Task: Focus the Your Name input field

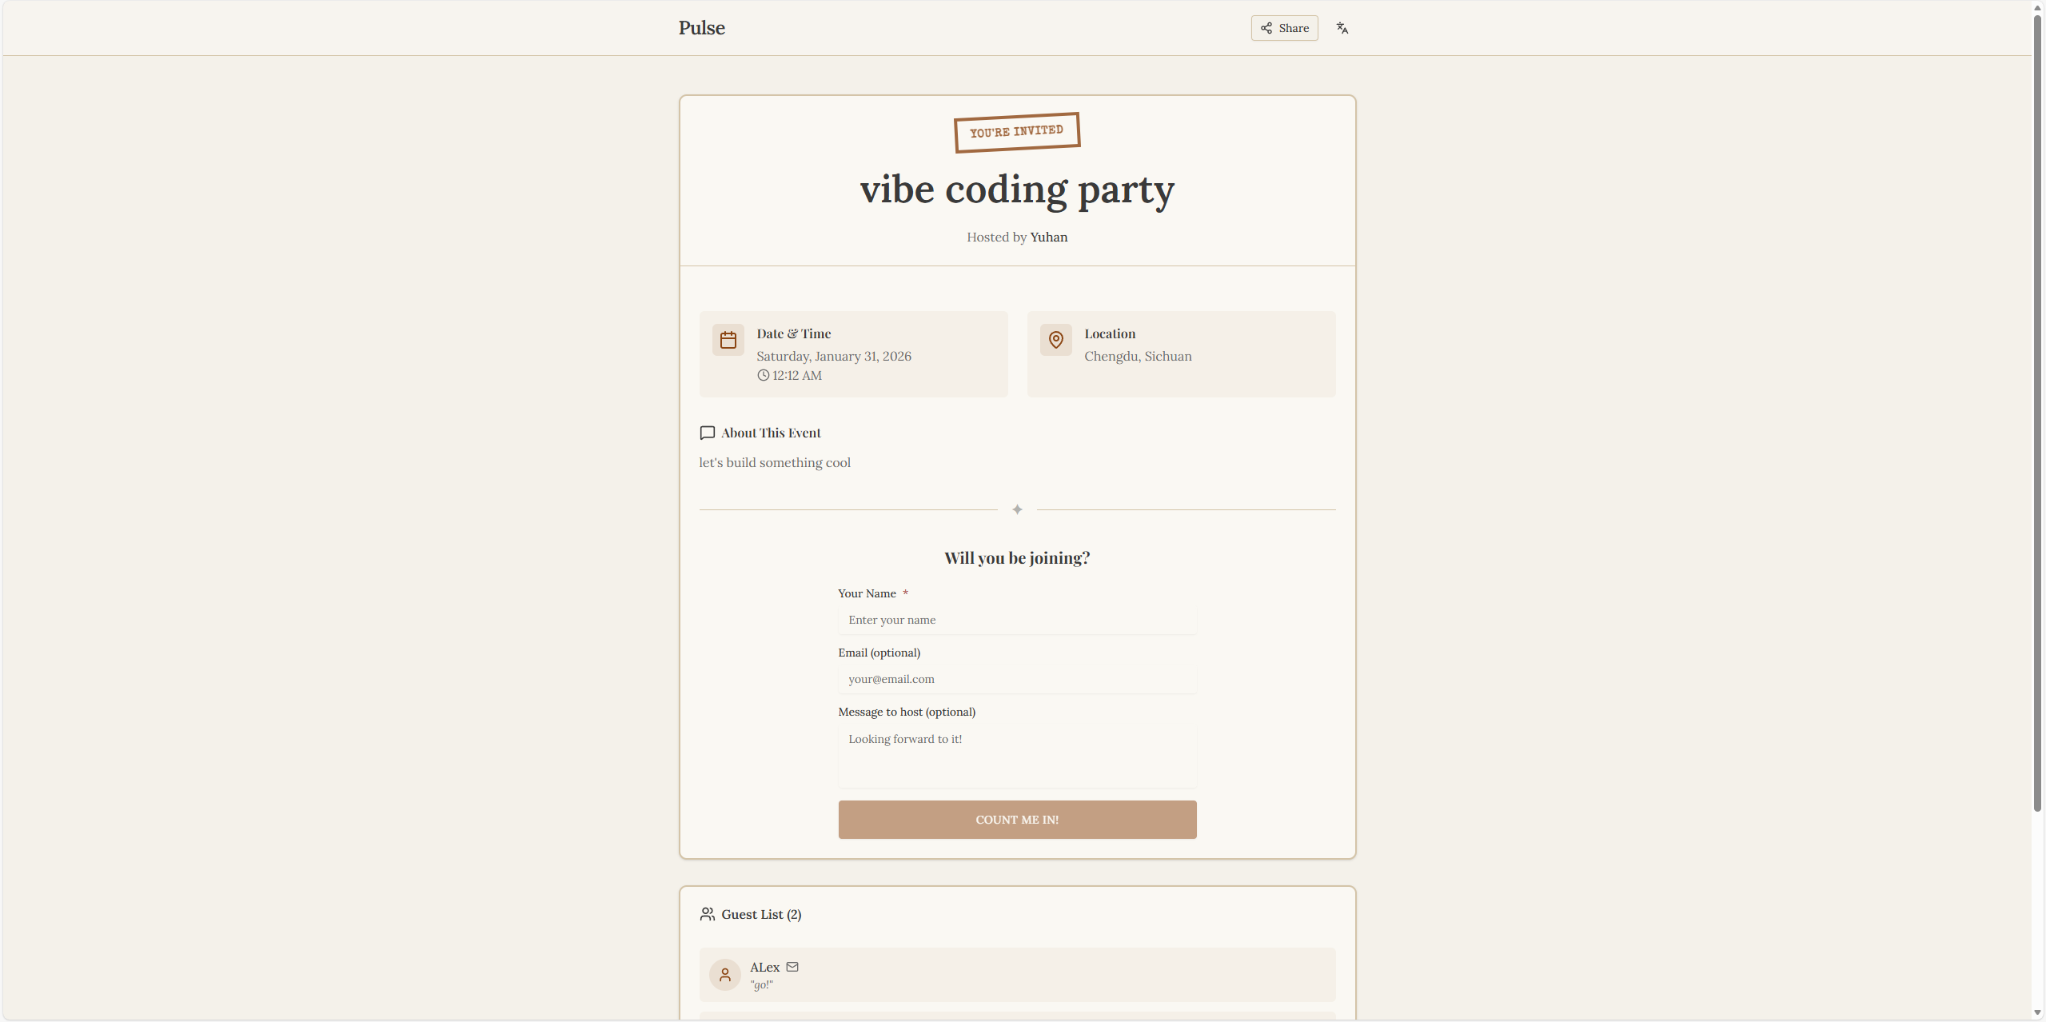Action: pos(1017,620)
